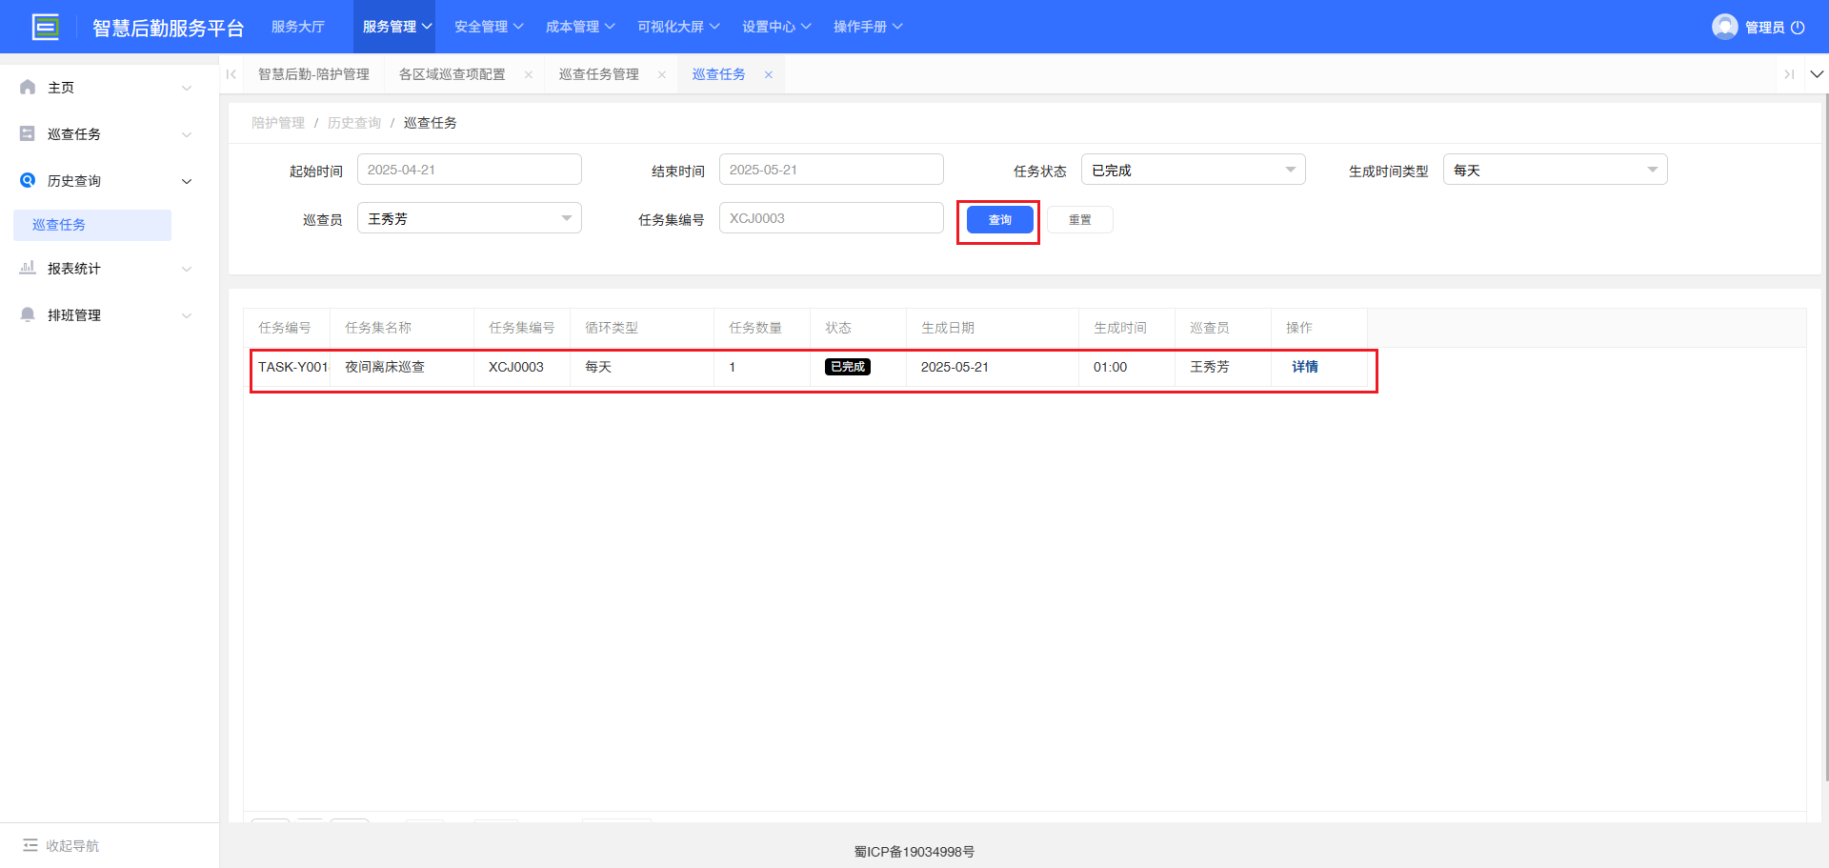Expand the 巡查任务 sidebar chevron
Viewport: 1829px width, 868px height.
click(x=187, y=134)
